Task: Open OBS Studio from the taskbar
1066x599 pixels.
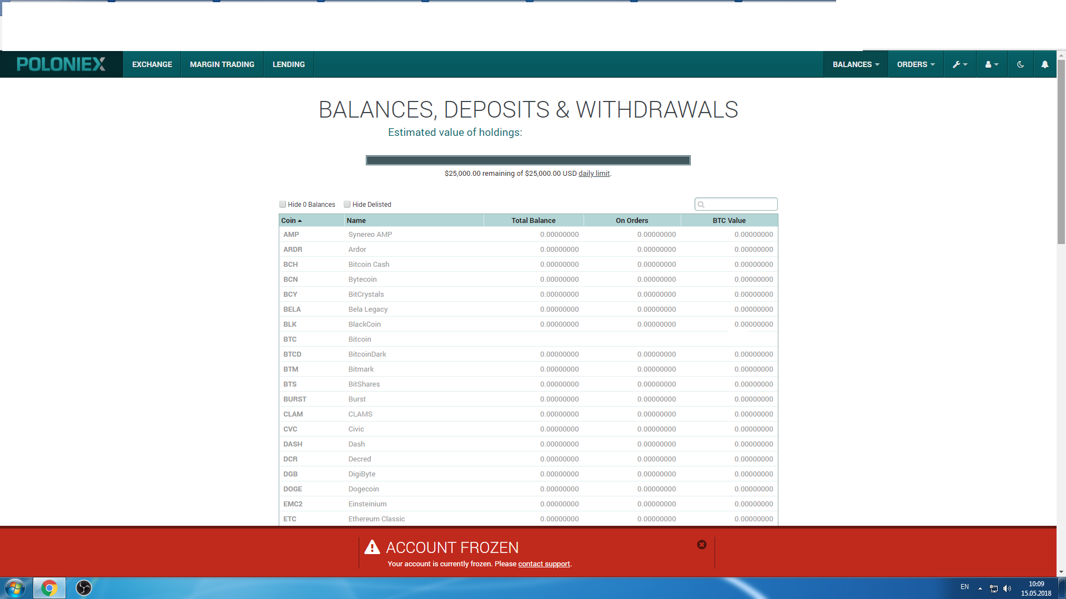Action: coord(84,588)
